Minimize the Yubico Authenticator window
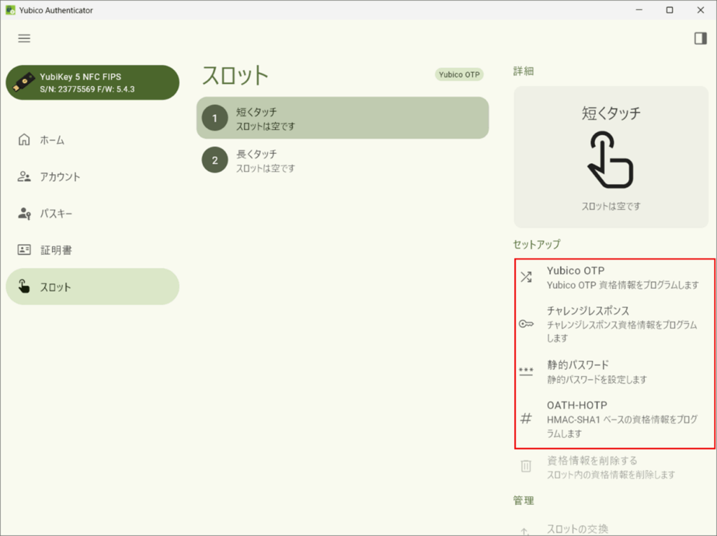This screenshot has width=717, height=536. pyautogui.click(x=639, y=10)
